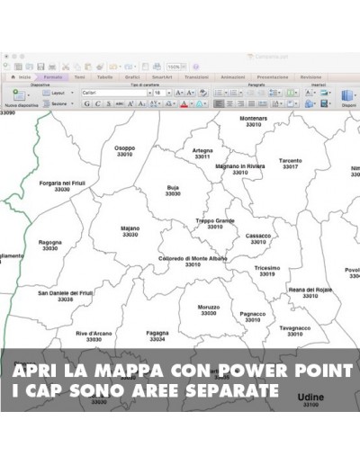Click the Disponi arrange icon
Image resolution: width=360 pixels, height=465 pixels.
coord(346,96)
